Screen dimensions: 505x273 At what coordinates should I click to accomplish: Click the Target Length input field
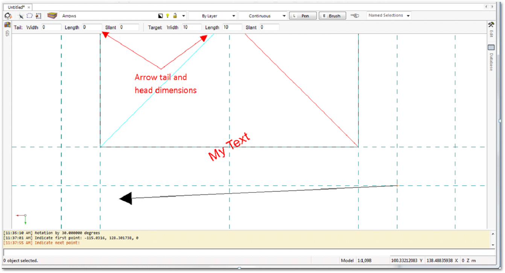[232, 27]
